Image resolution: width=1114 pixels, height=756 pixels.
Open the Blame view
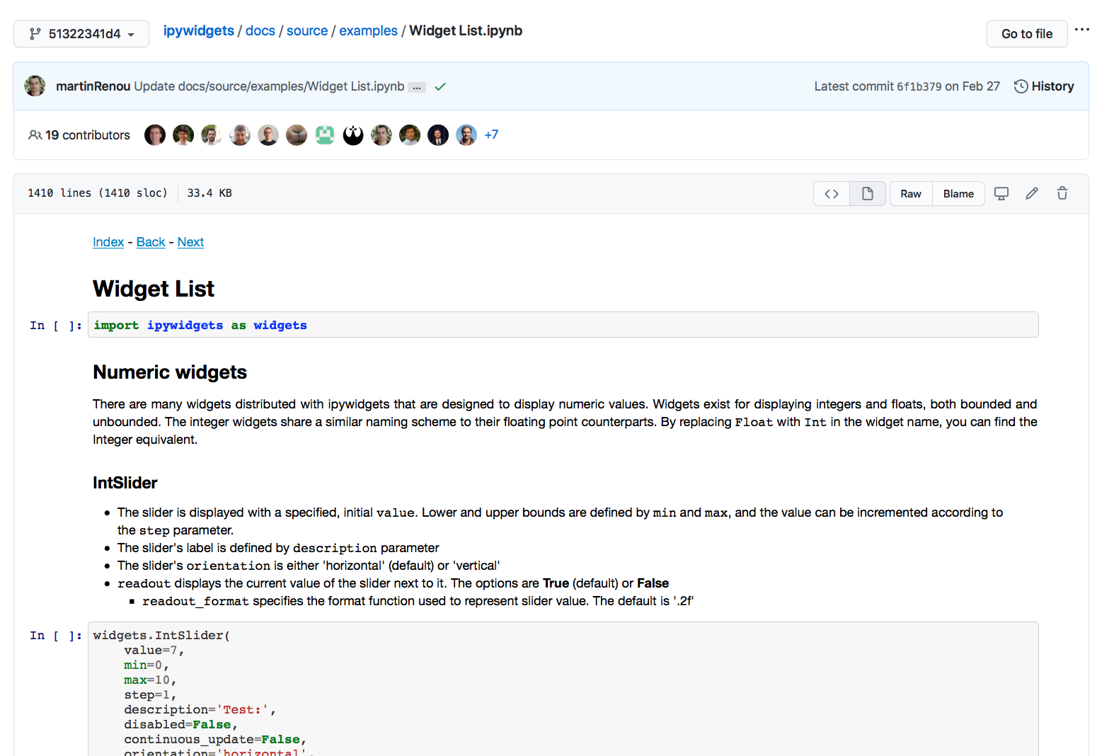(x=958, y=194)
